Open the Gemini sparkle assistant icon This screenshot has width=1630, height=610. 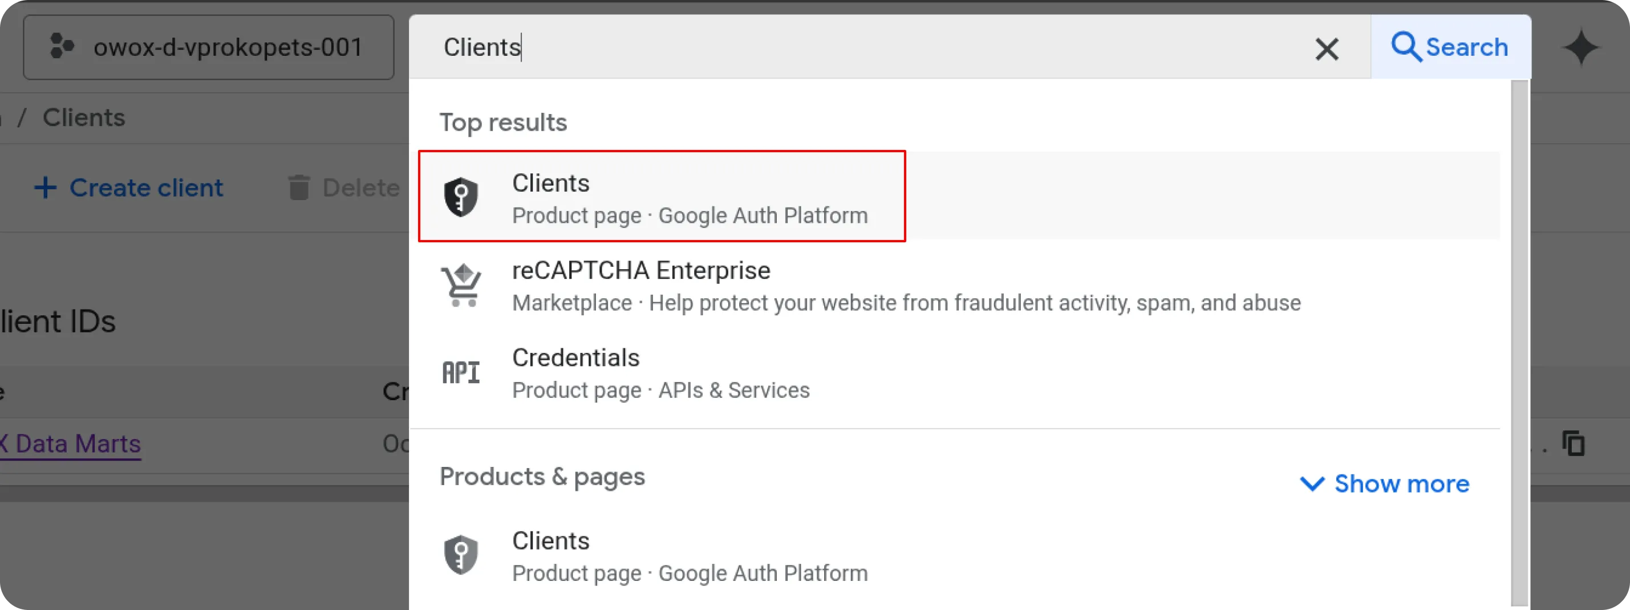[1582, 46]
